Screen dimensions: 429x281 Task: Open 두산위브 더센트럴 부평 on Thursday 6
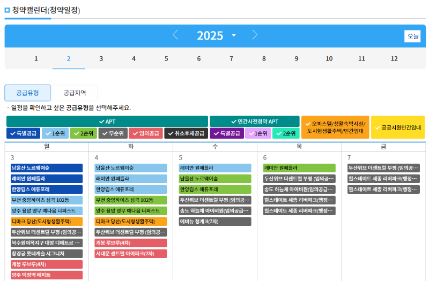click(x=299, y=179)
